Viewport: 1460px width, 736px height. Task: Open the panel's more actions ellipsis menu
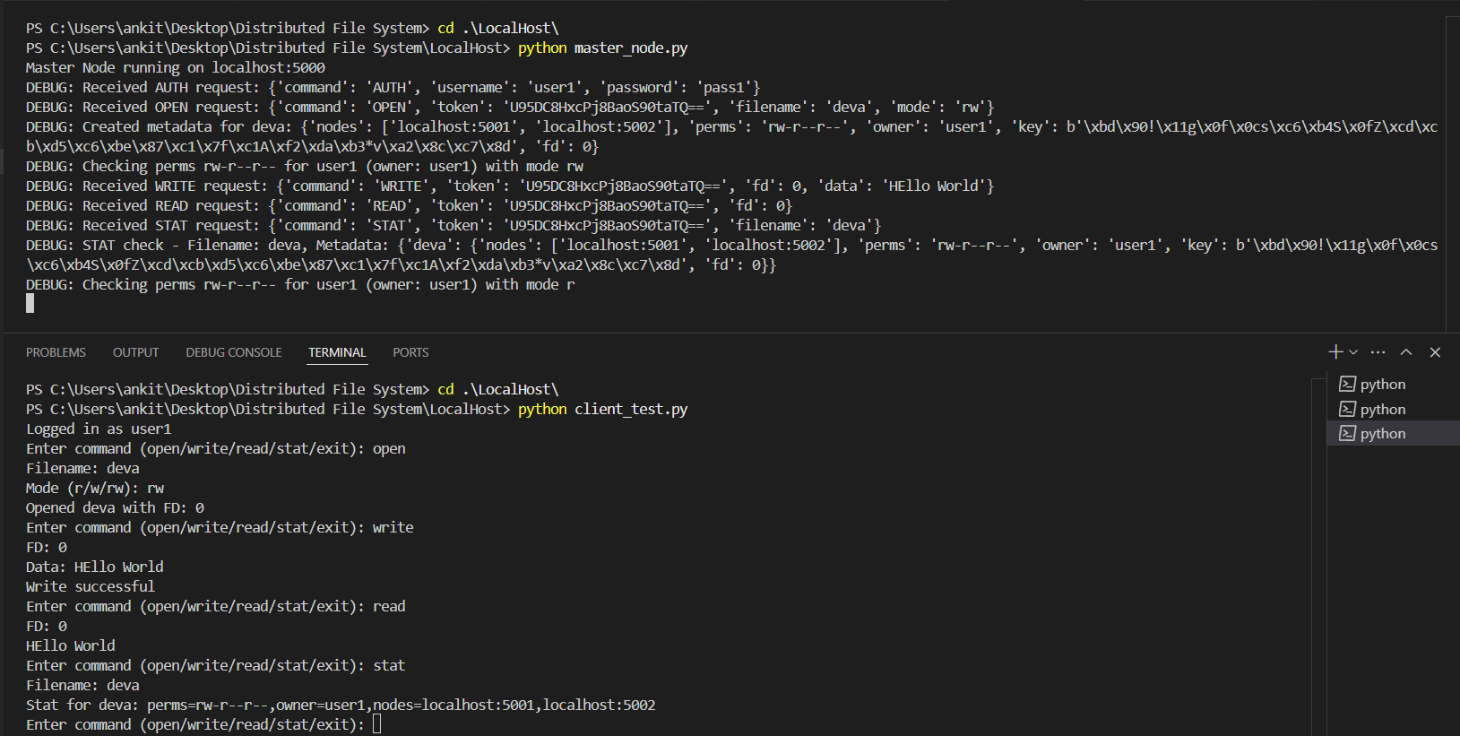pos(1378,352)
